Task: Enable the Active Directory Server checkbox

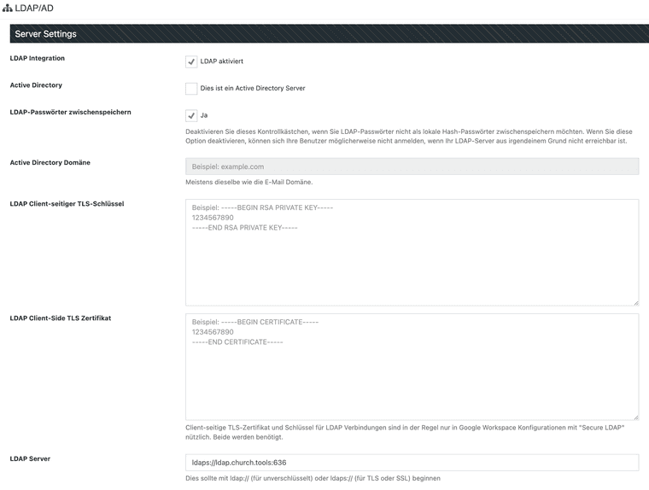Action: [191, 88]
